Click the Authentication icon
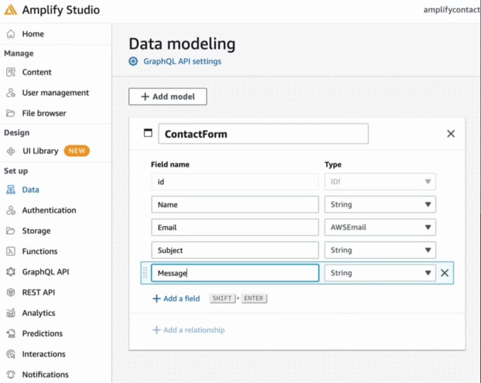This screenshot has height=383, width=481. pos(11,211)
